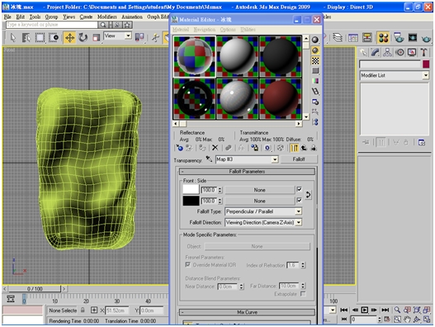Click Get Material icon in Material Editor
Viewport: 435px width, 327px height.
click(x=179, y=148)
